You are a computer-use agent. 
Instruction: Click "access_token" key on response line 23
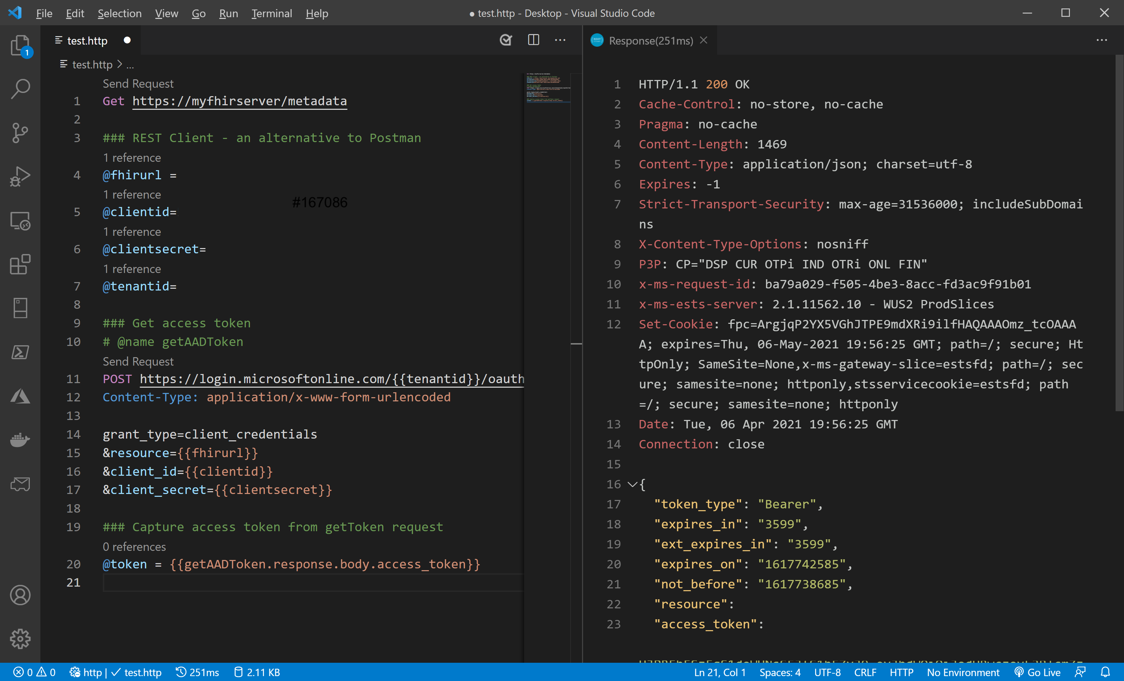[x=705, y=624]
